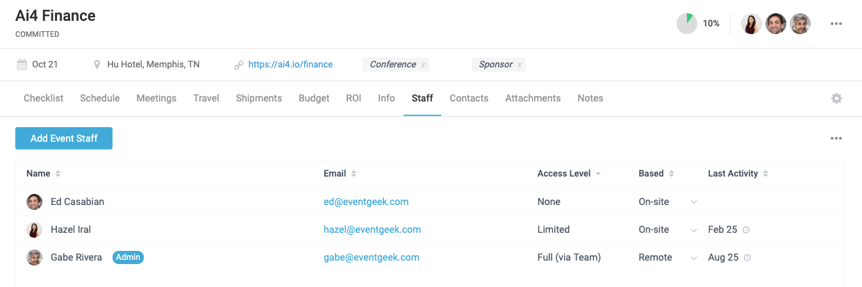Click Hu Hotel, Memphis, TN location

tap(154, 65)
